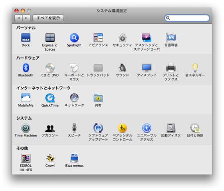Click the back arrow navigation button
The image size is (224, 191).
click(x=18, y=18)
